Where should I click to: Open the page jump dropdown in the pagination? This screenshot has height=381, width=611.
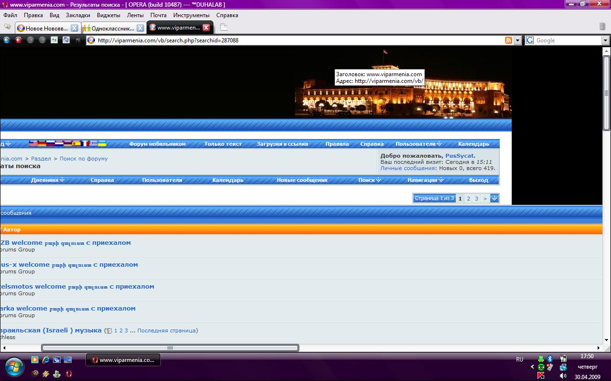495,199
